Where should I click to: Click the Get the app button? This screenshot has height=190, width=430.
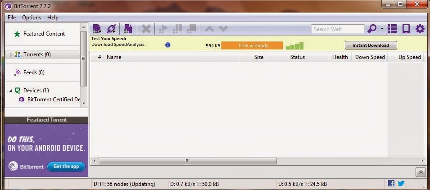pyautogui.click(x=66, y=167)
